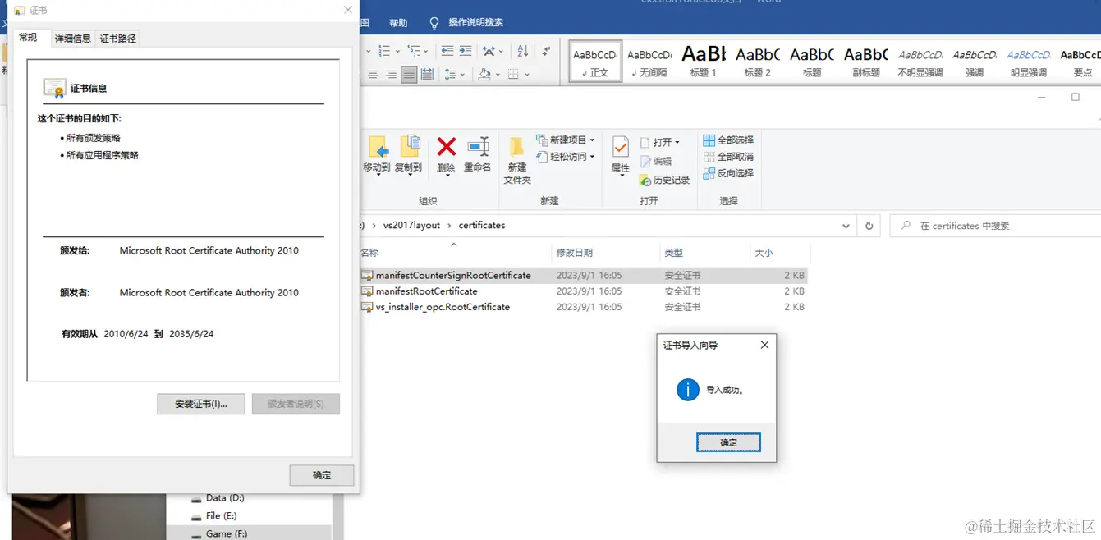The width and height of the screenshot is (1101, 540).
Task: Sort by the 类型 column header
Action: coord(704,253)
